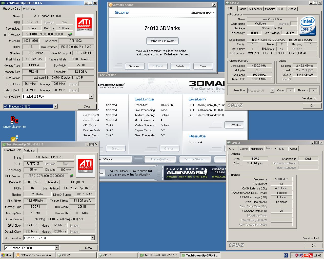Click Change... button under Settings
The height and width of the screenshot is (259, 324).
tap(170, 148)
